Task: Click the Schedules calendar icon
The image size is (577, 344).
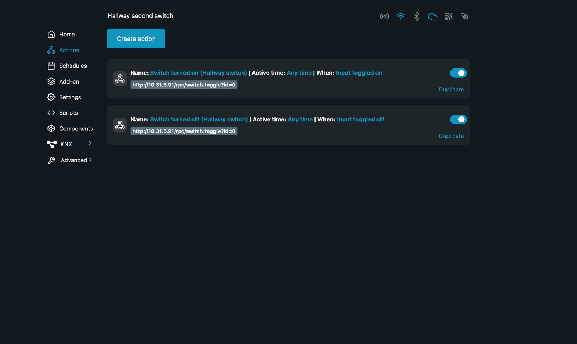Action: [51, 66]
